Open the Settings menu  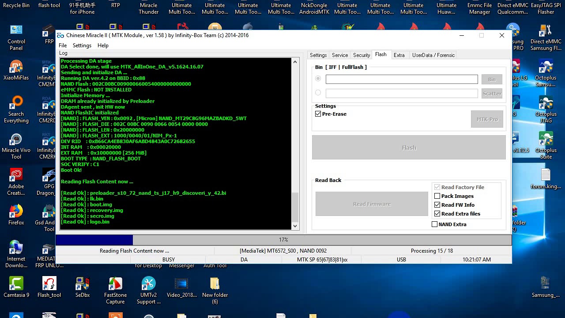pos(82,45)
